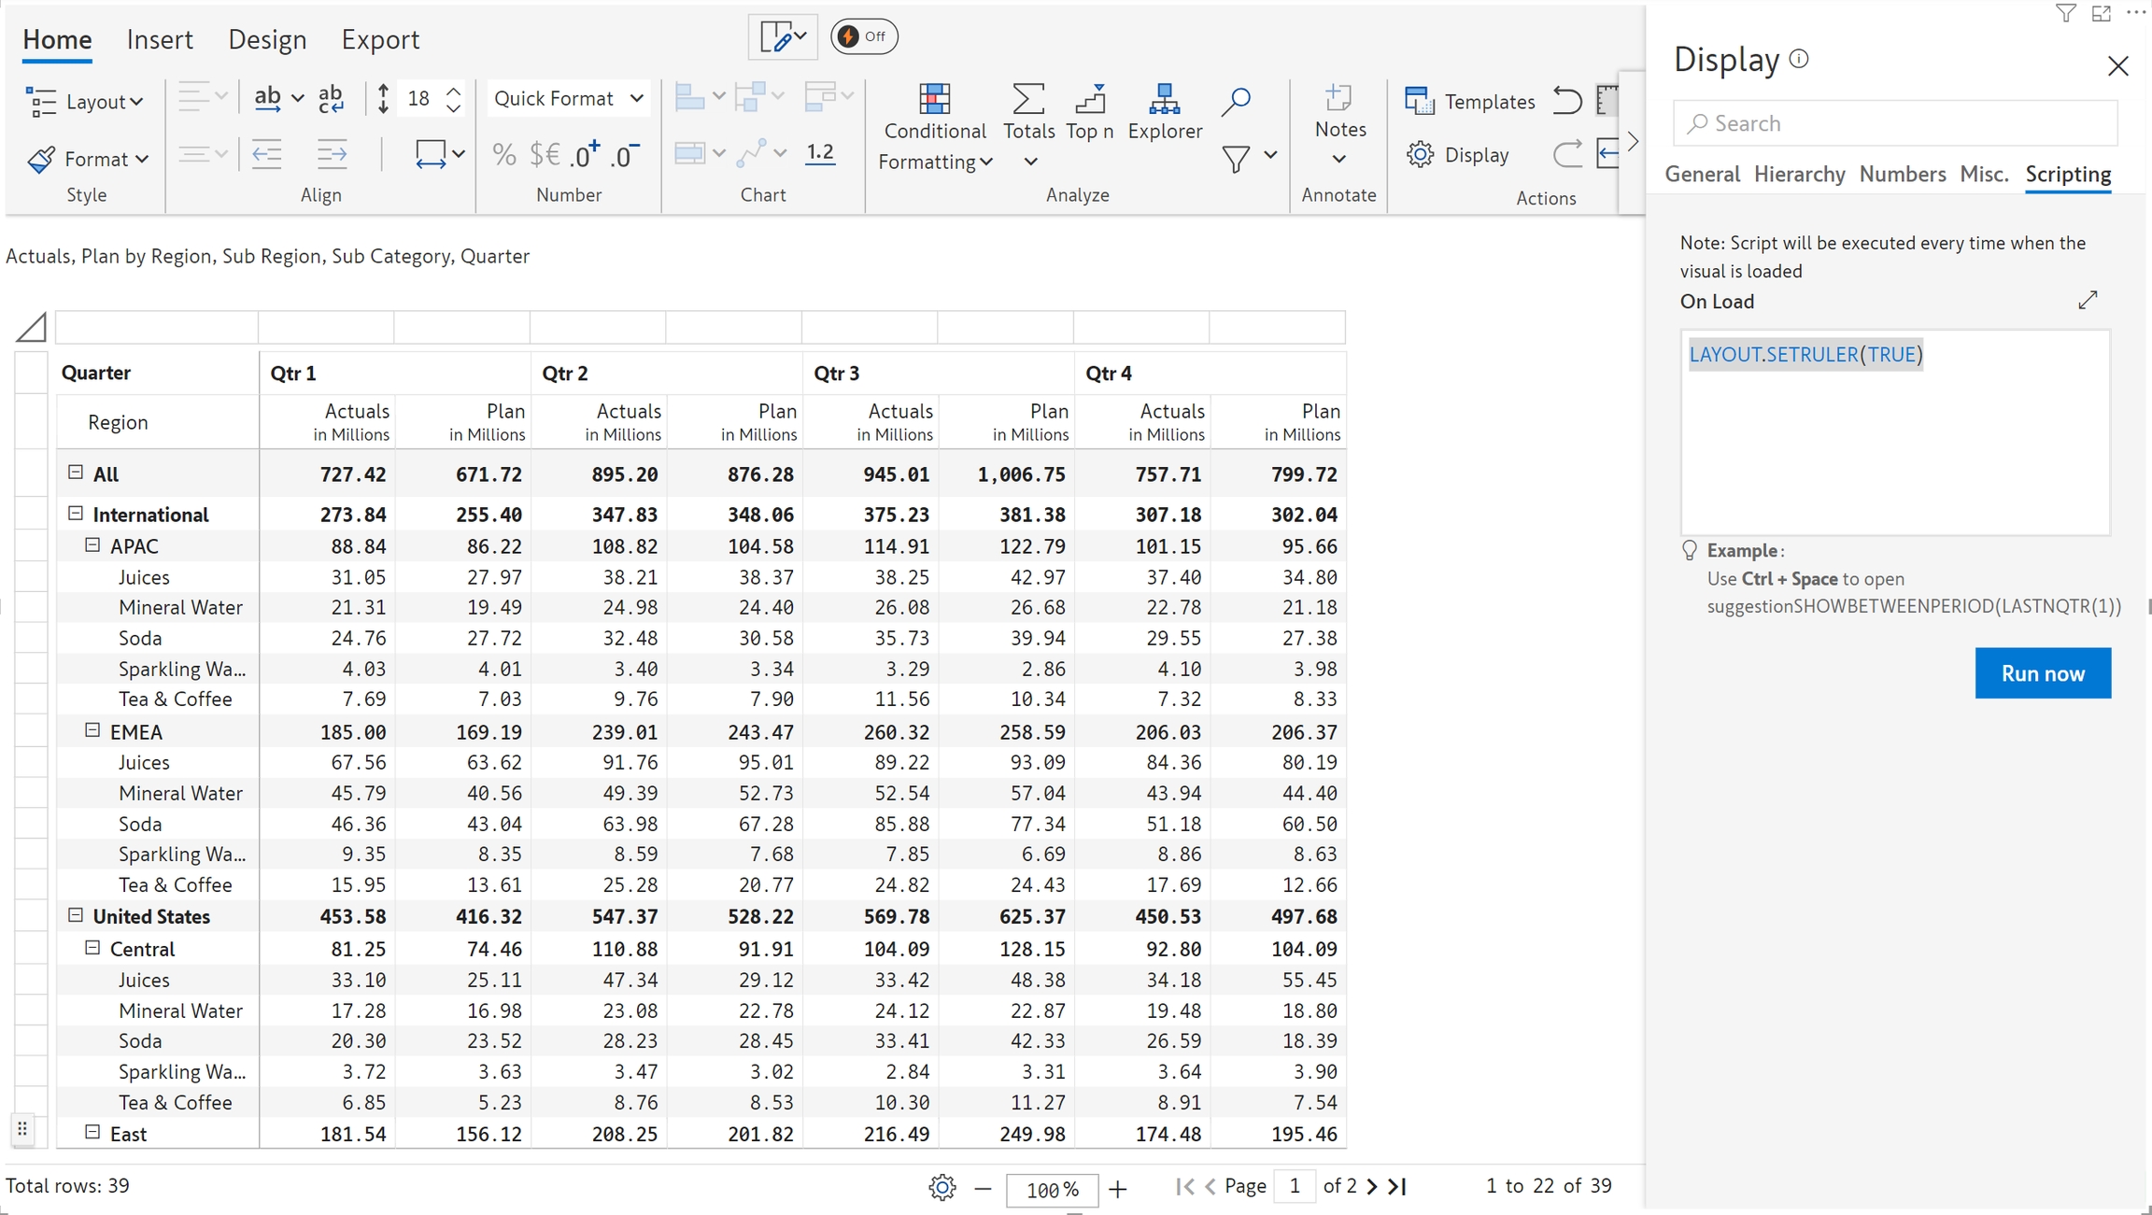Screen dimensions: 2152x1215
Task: Click the percent number format icon
Action: coord(503,155)
